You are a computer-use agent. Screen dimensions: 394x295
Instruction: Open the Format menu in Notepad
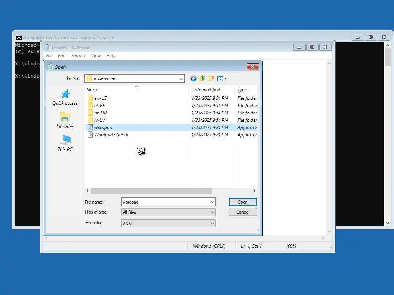point(78,56)
